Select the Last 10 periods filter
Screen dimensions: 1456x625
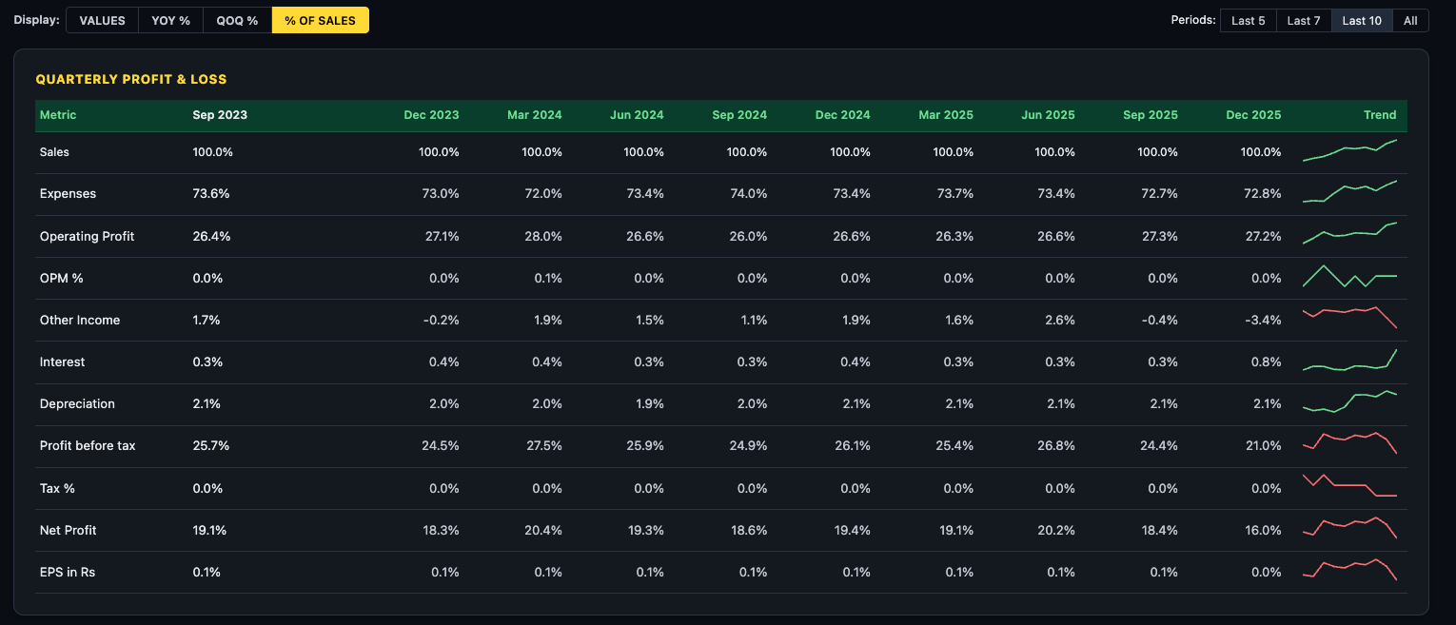point(1361,20)
